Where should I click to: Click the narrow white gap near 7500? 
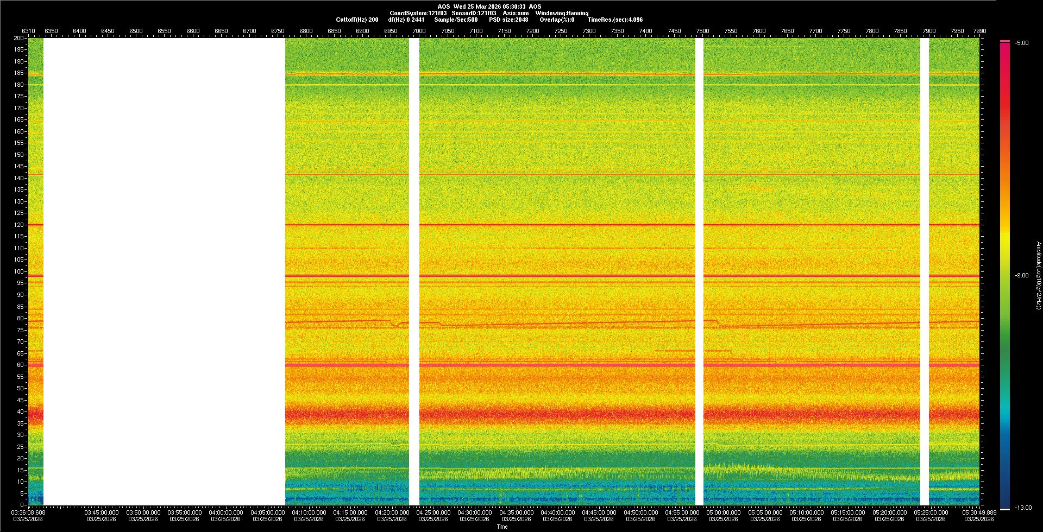click(699, 271)
